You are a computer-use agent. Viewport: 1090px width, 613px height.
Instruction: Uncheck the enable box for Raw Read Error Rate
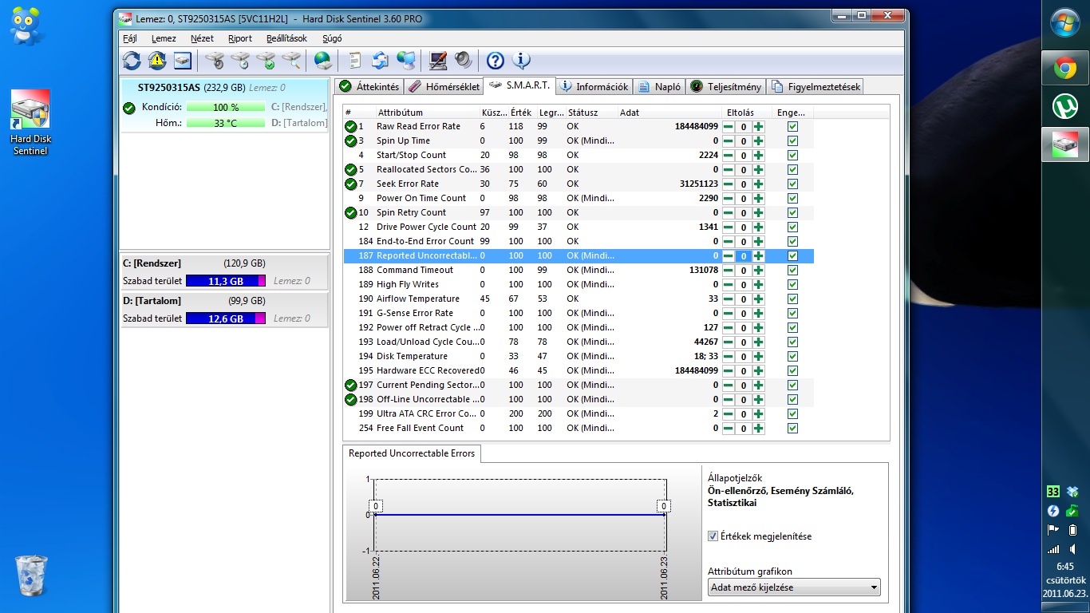pos(792,127)
